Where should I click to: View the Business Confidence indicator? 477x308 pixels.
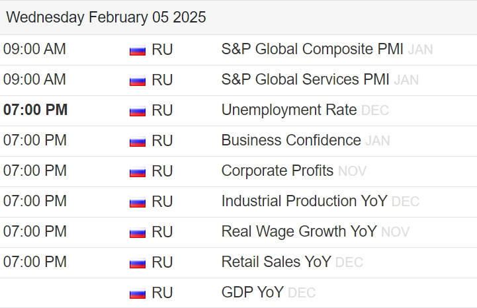(291, 141)
